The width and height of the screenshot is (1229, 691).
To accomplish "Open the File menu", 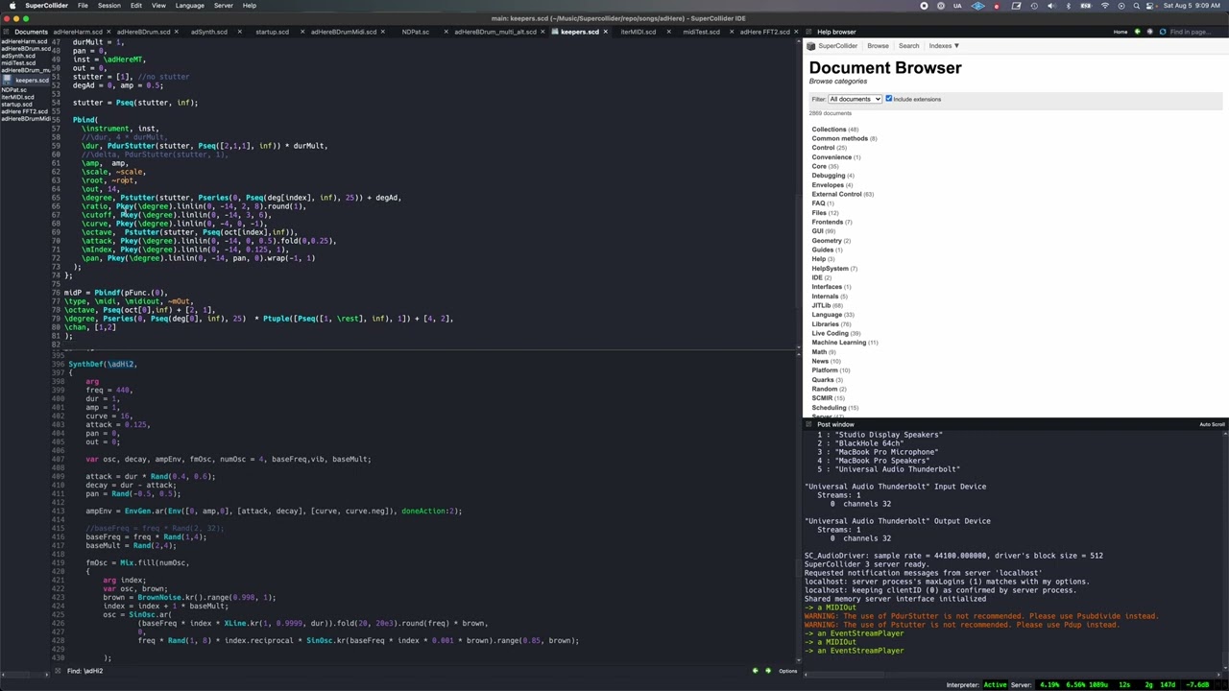I will tap(83, 6).
